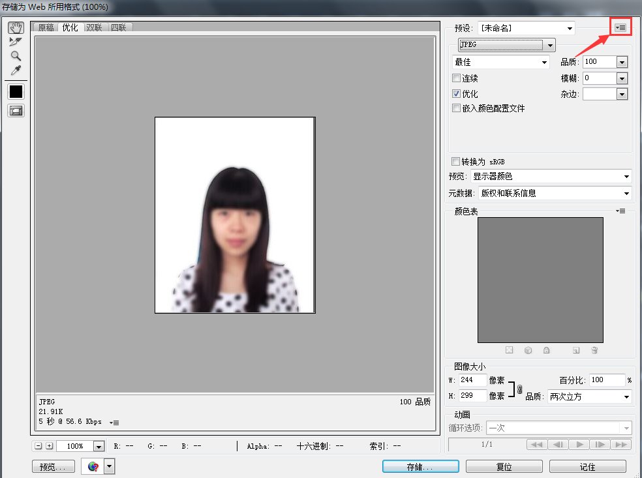
Task: Open the JPEG file format dropdown
Action: pos(507,45)
